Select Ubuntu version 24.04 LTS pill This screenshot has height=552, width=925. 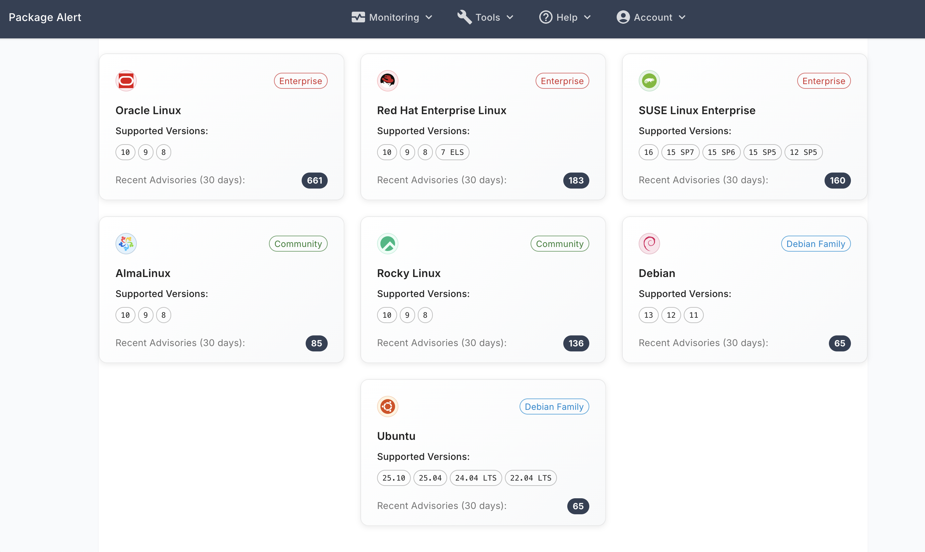coord(476,478)
